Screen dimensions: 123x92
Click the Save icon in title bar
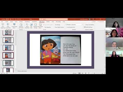click(x=11, y=19)
